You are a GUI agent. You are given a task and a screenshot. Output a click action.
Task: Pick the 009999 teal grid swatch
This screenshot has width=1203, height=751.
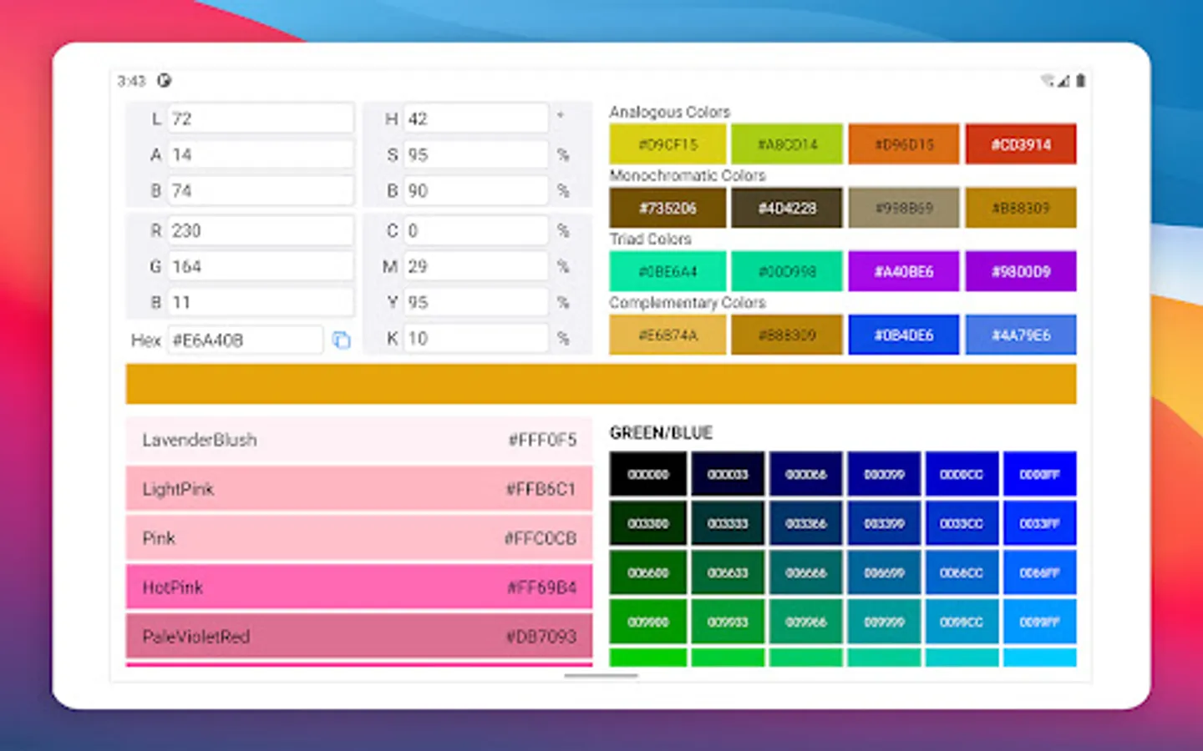point(884,622)
